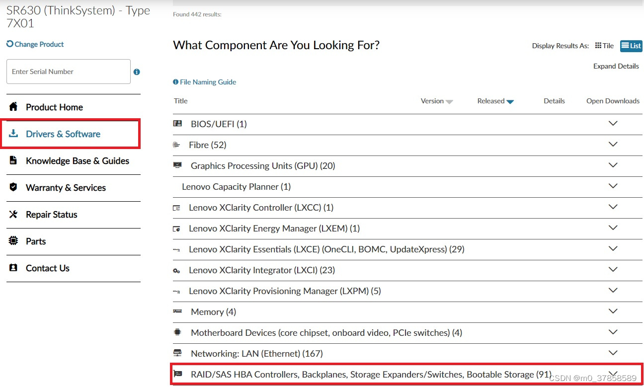Viewport: 644px width, 387px height.
Task: Expand the Fibre (52) downloads chevron
Action: point(613,144)
